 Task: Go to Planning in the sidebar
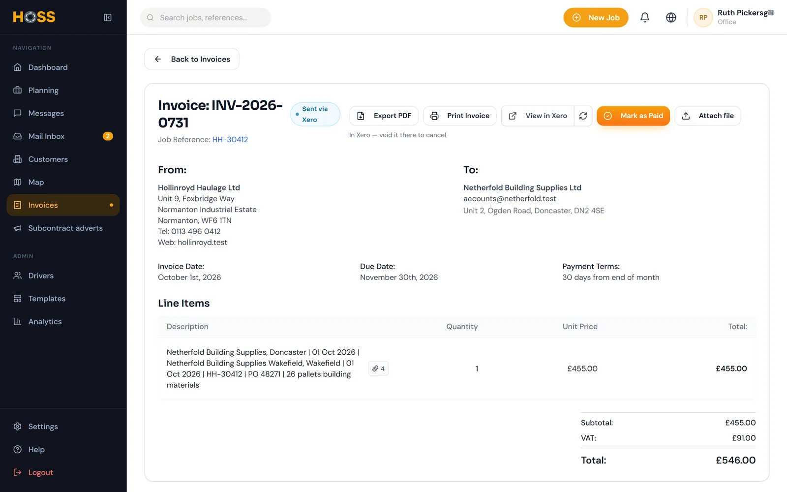63,91
